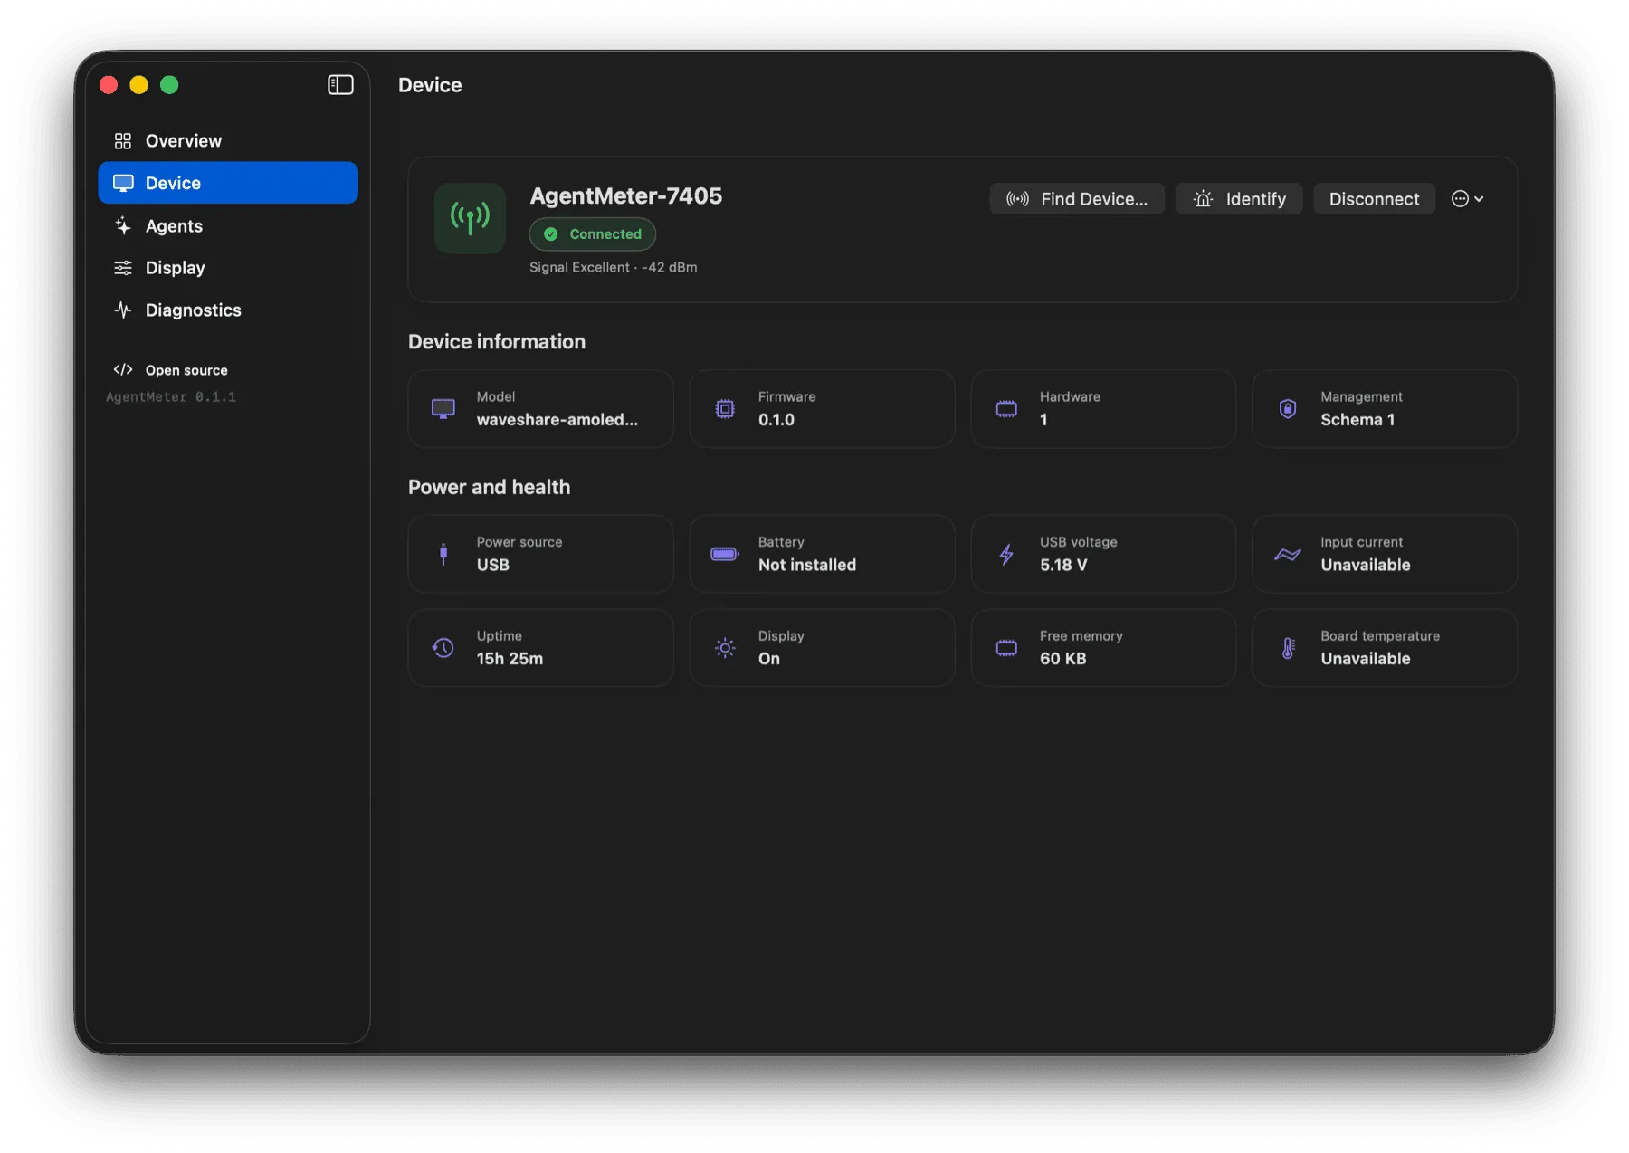
Task: Click the Firmware chip icon
Action: tap(725, 409)
